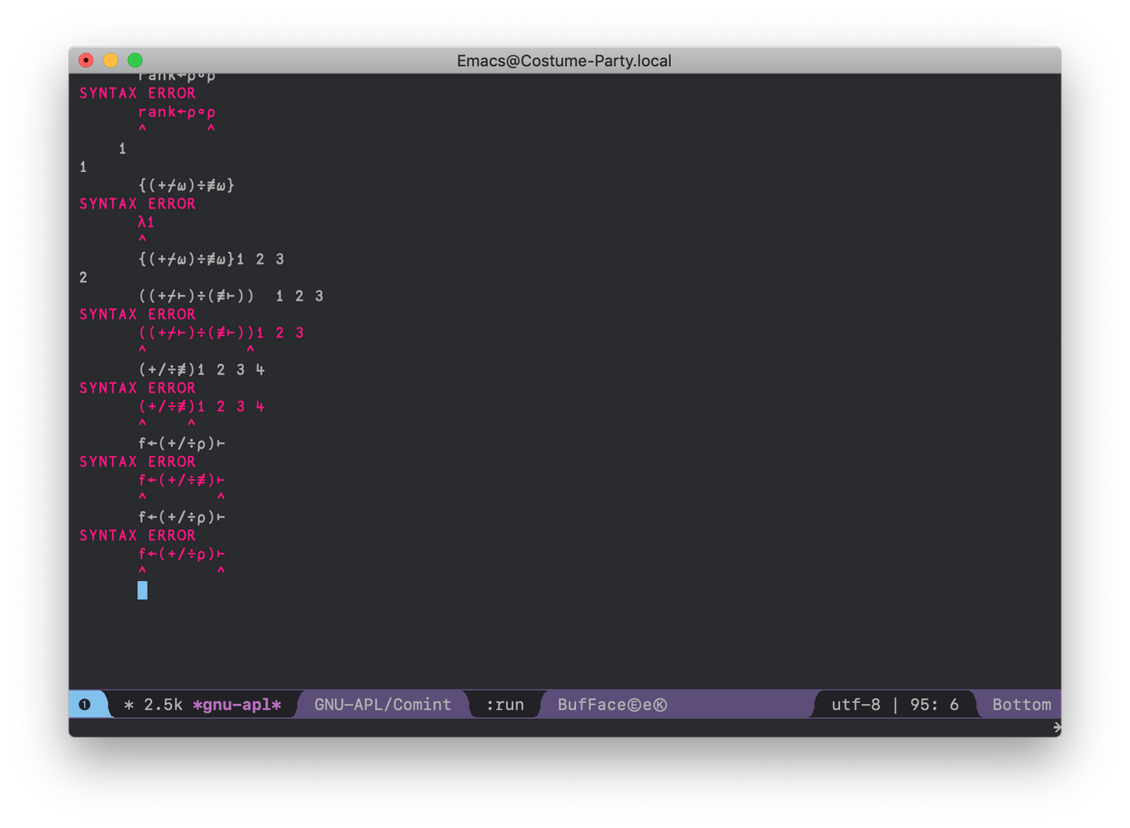1130x828 pixels.
Task: Click the modified-buffer asterisk in the modeline
Action: point(129,705)
